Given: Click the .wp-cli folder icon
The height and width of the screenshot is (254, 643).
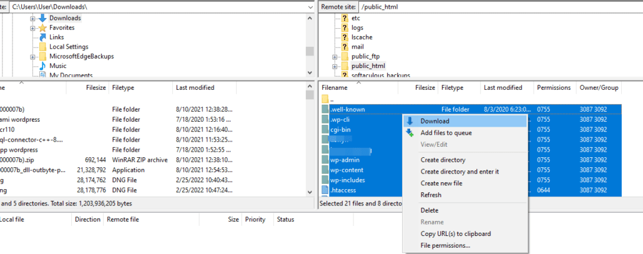Looking at the screenshot, I should pyautogui.click(x=325, y=120).
